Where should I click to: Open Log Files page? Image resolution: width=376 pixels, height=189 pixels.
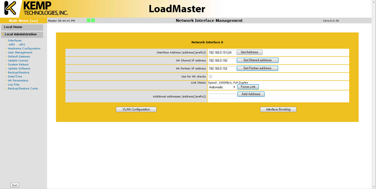pos(14,84)
